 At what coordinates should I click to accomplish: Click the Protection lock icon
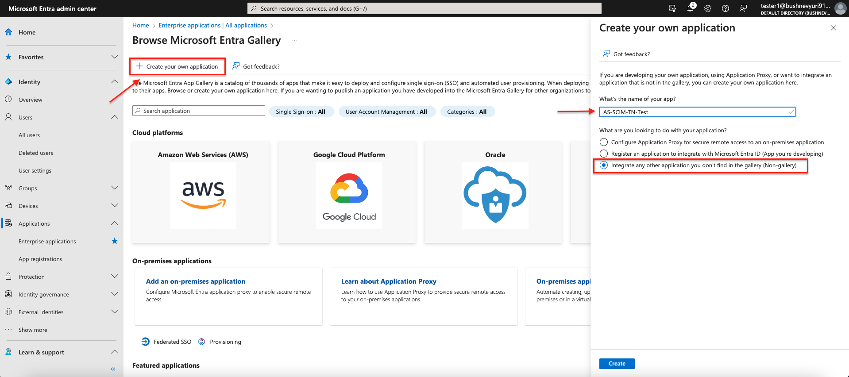click(8, 277)
